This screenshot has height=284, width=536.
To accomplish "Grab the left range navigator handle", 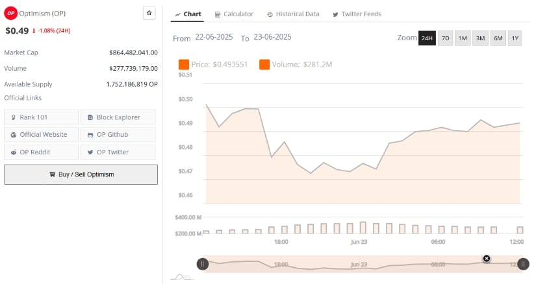I will coord(203,264).
